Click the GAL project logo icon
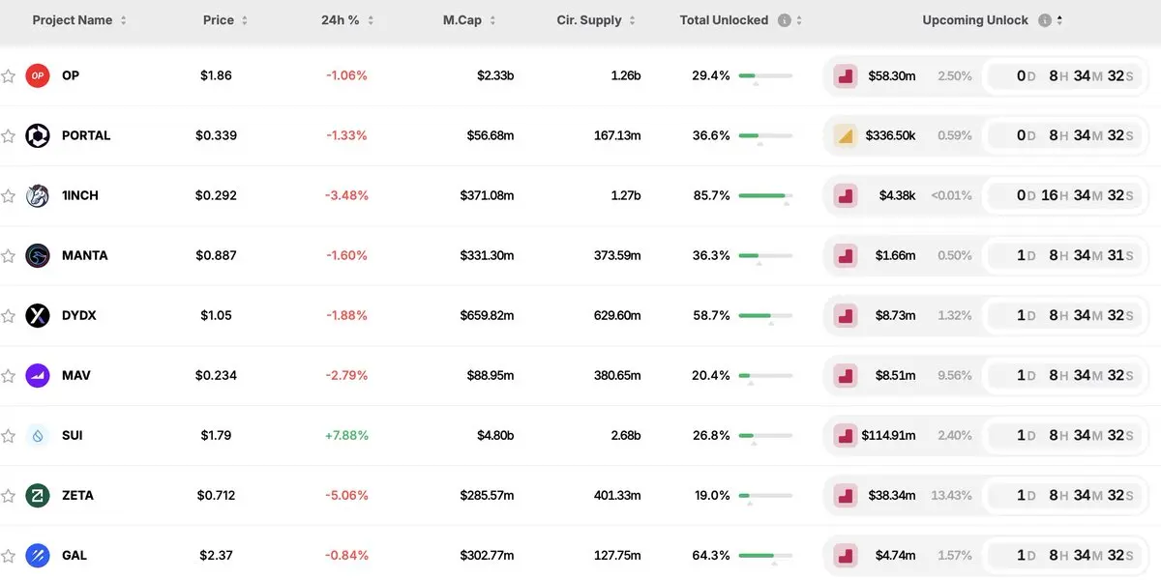This screenshot has height=580, width=1161. (x=38, y=555)
